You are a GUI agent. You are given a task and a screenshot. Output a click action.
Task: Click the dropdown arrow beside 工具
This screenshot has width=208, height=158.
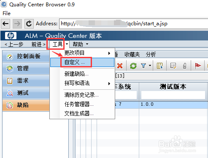pos(67,44)
